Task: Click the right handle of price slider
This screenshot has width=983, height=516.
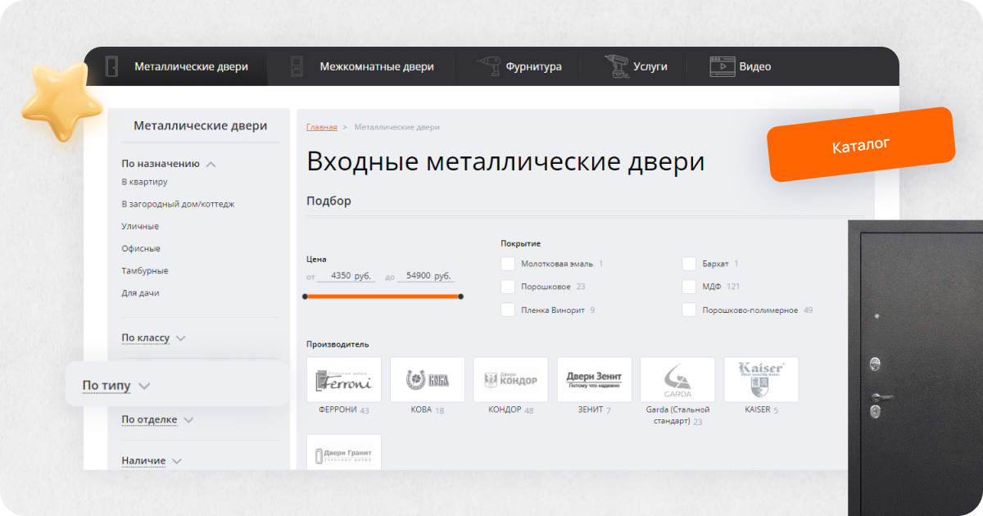Action: (x=461, y=296)
